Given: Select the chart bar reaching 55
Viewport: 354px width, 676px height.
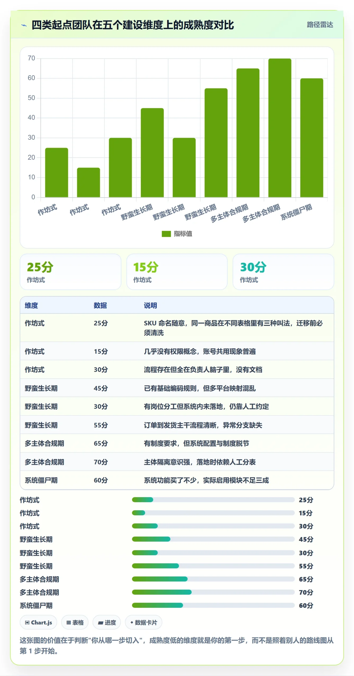Looking at the screenshot, I should click(216, 143).
